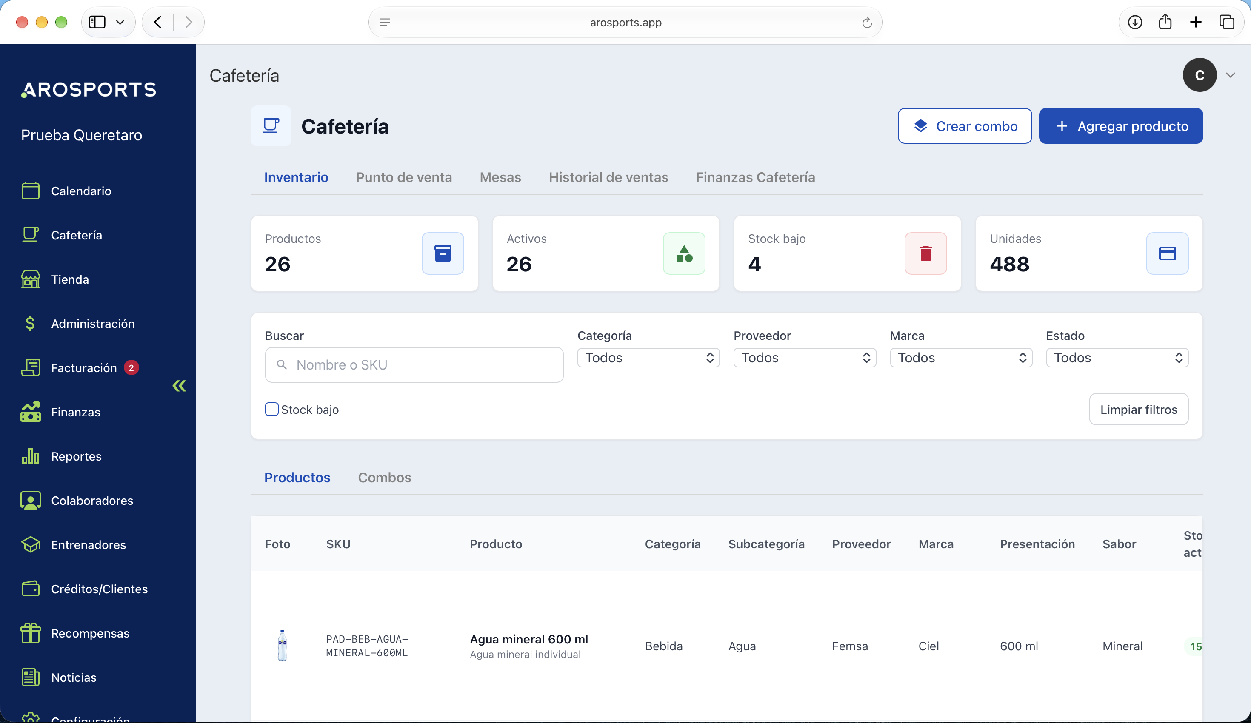Go back in Safari

click(158, 23)
